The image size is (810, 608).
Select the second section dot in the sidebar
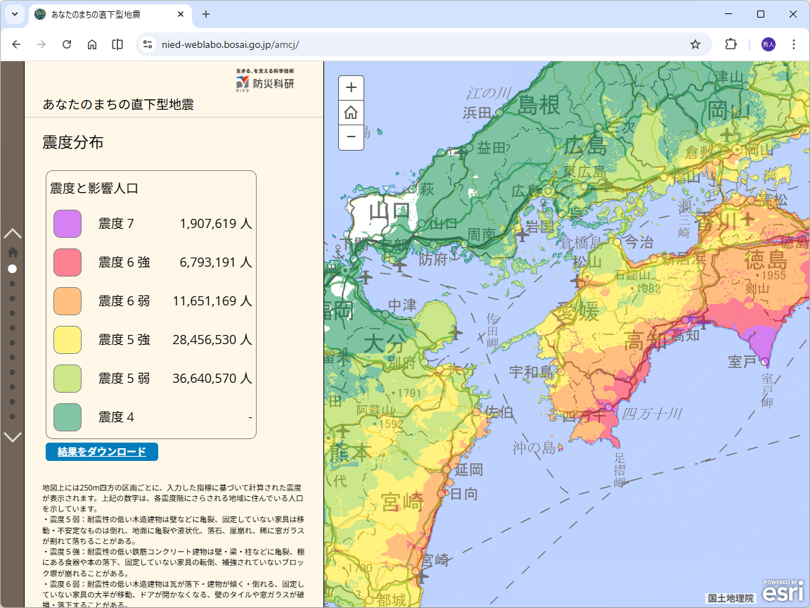point(12,284)
